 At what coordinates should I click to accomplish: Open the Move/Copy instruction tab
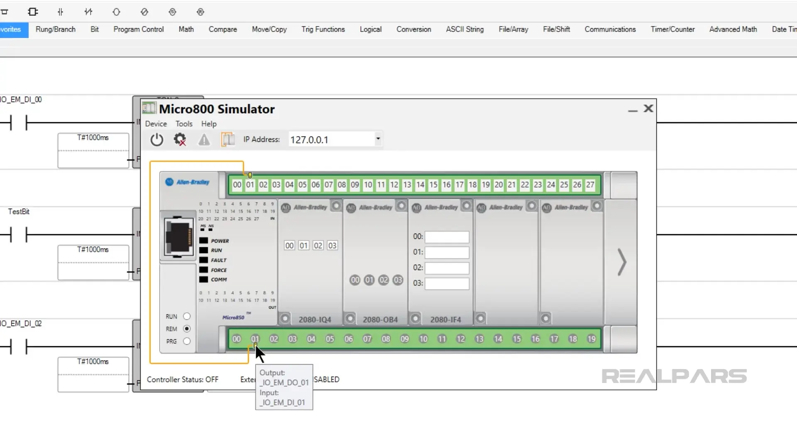[x=269, y=29]
